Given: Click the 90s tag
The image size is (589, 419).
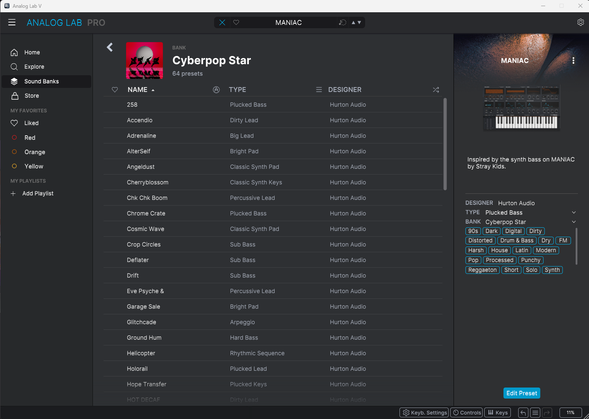Looking at the screenshot, I should tap(473, 231).
